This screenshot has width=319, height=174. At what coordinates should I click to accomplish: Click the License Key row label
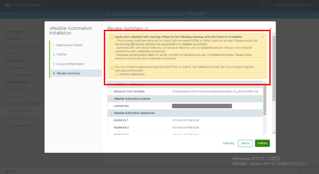pyautogui.click(x=121, y=106)
